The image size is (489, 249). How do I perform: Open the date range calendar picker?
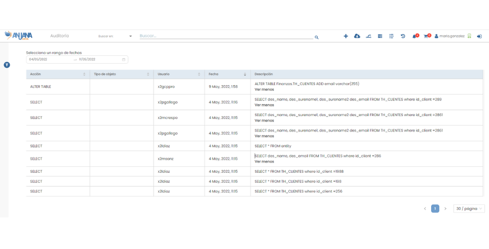[124, 59]
